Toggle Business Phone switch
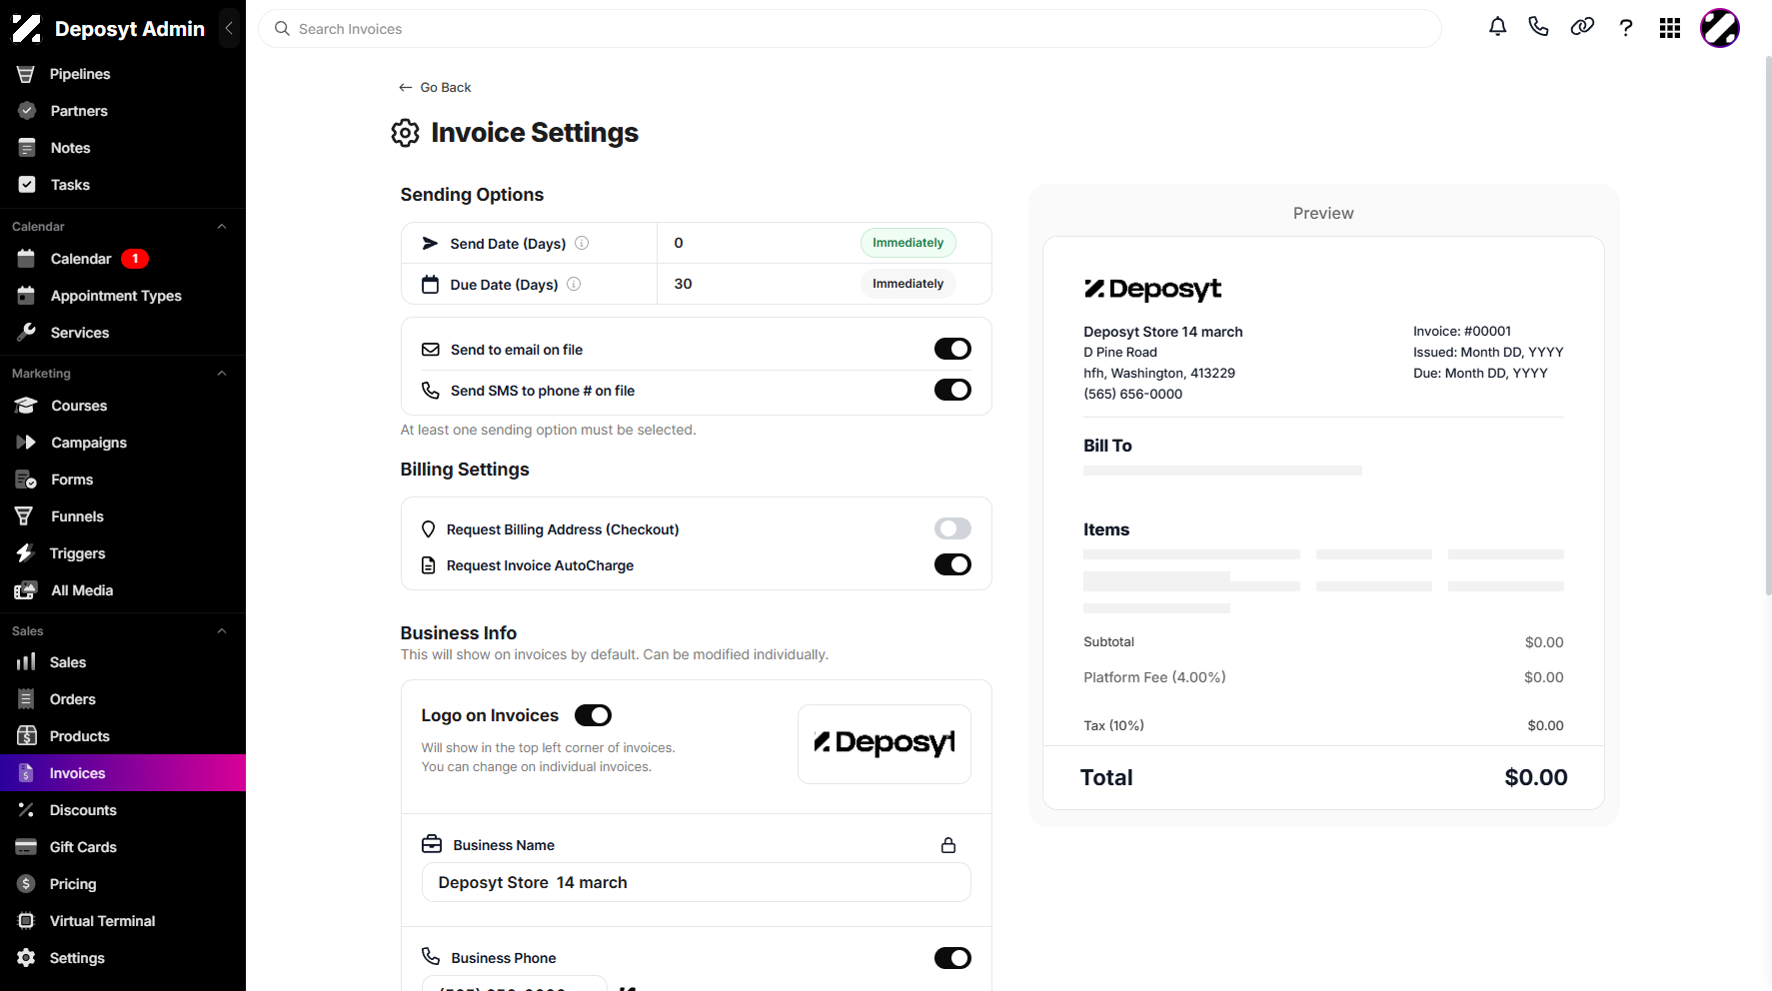Screen dimensions: 1772x991 (952, 958)
